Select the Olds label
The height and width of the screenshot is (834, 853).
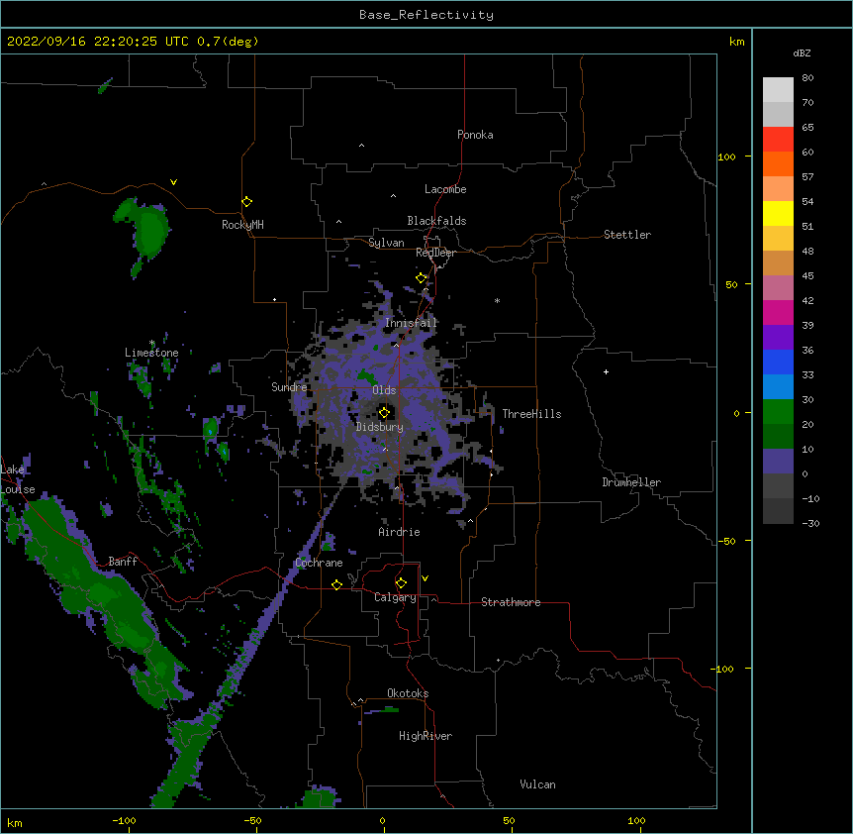tap(384, 390)
